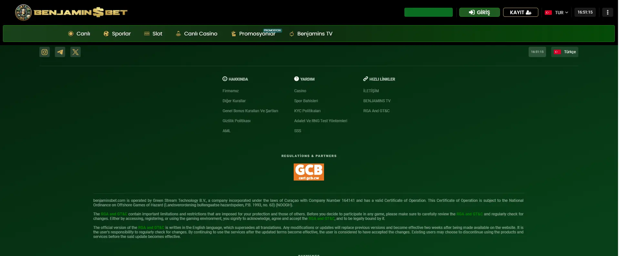Click the BenjaminsBet logo

(x=71, y=13)
